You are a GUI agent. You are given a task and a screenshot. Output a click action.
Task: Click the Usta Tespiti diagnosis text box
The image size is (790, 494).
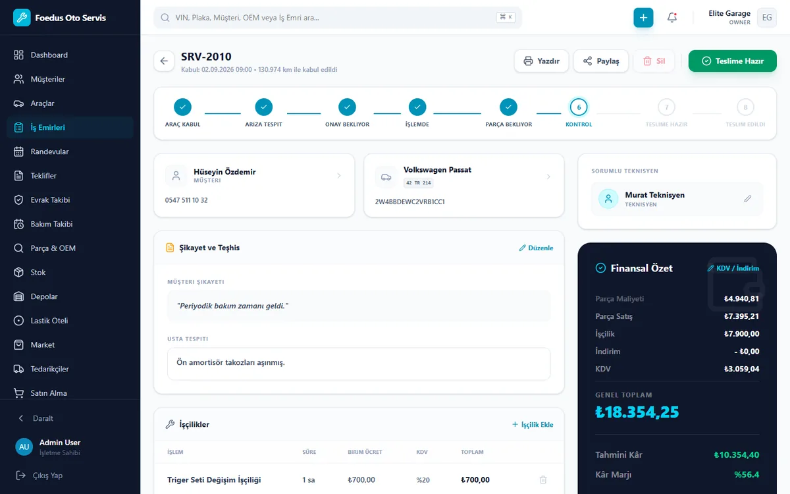[x=359, y=364]
